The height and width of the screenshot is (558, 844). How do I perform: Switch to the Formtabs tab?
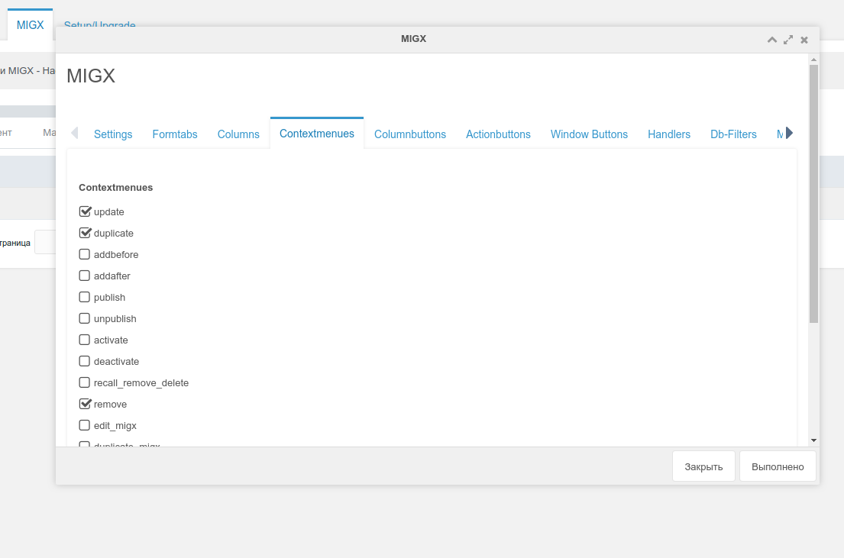click(x=175, y=134)
